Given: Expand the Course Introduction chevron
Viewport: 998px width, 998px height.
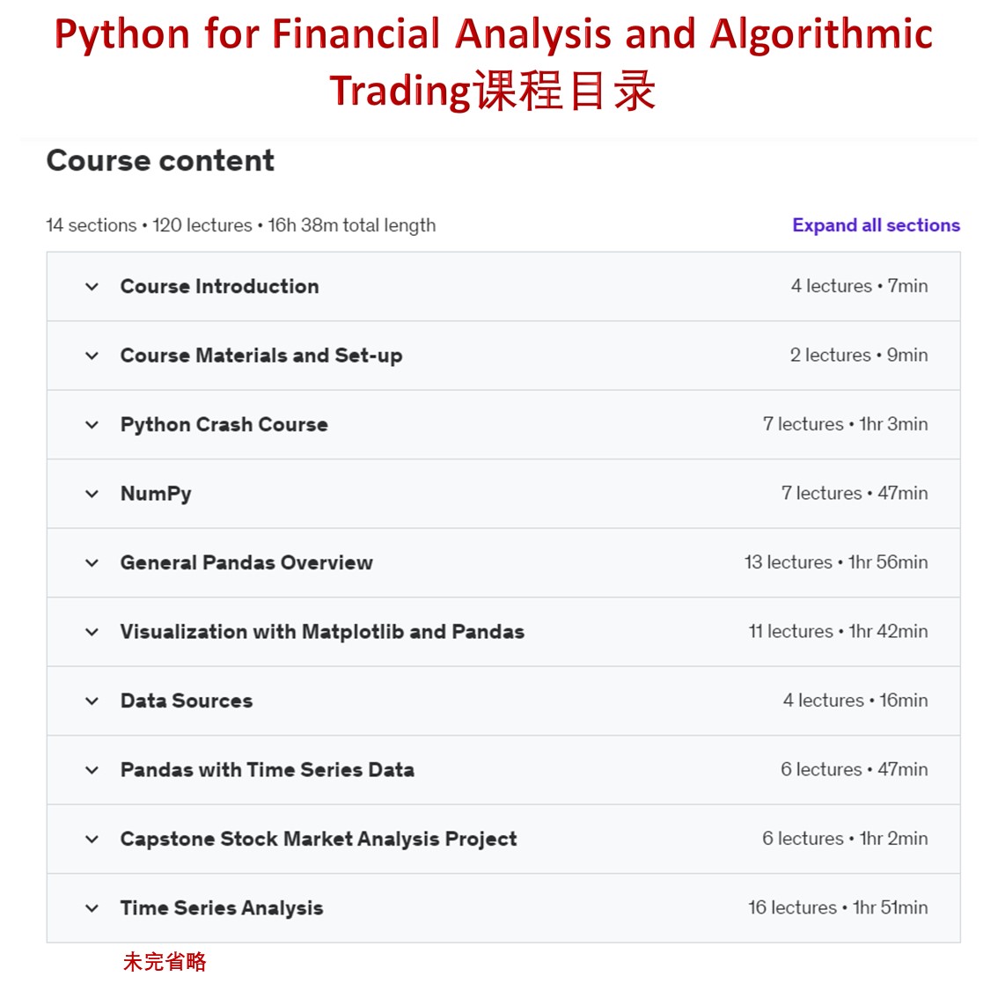Looking at the screenshot, I should click(92, 286).
